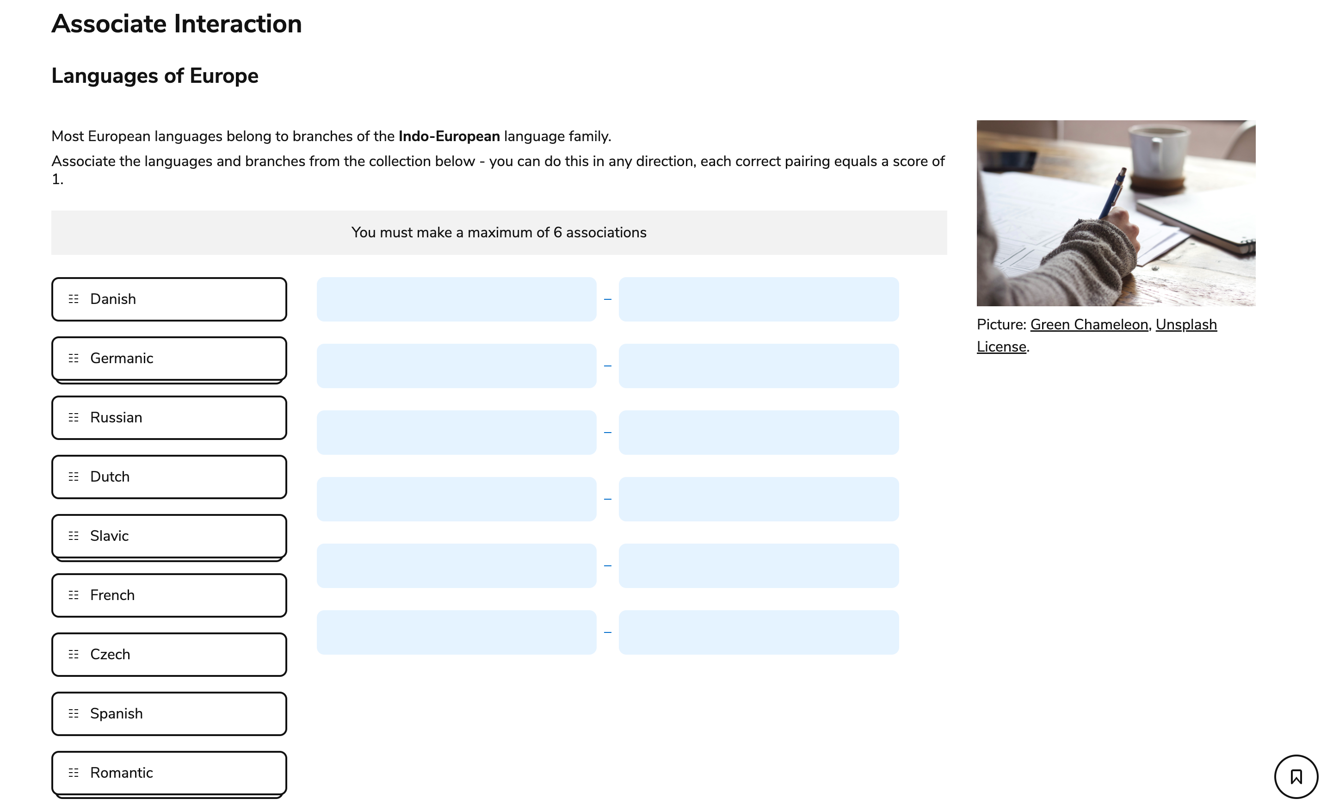Click the first right association input field
The image size is (1327, 805).
[758, 299]
